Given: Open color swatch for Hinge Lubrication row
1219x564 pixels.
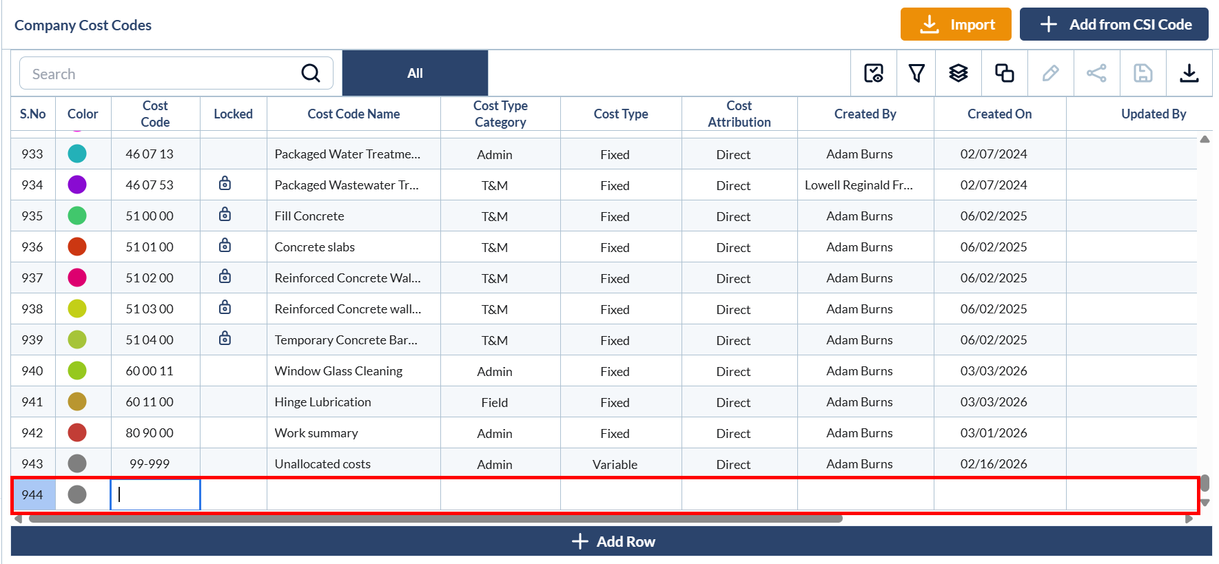Looking at the screenshot, I should pos(77,401).
